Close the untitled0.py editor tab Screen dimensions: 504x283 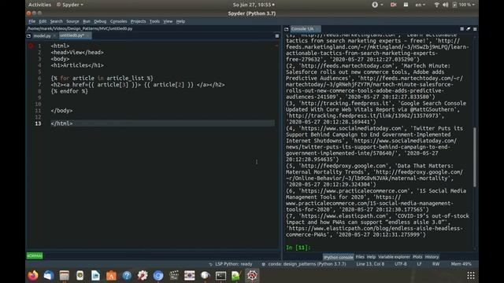click(88, 35)
